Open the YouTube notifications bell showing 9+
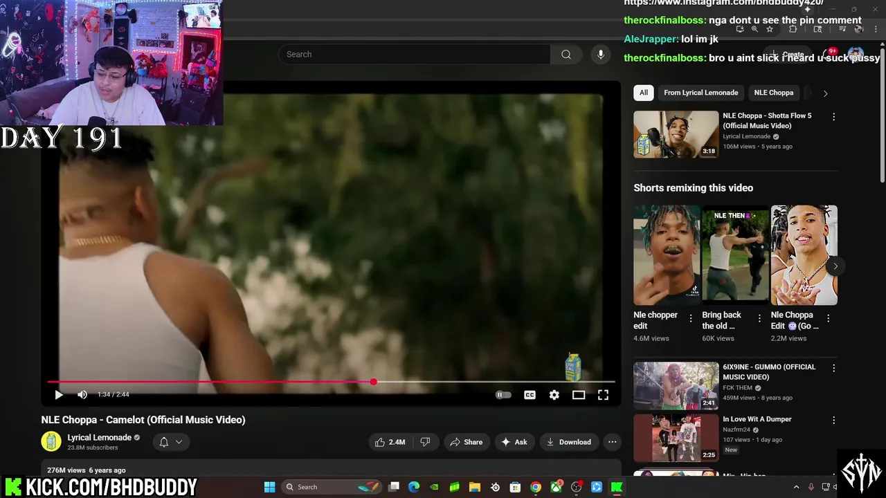The image size is (886, 498). [829, 54]
